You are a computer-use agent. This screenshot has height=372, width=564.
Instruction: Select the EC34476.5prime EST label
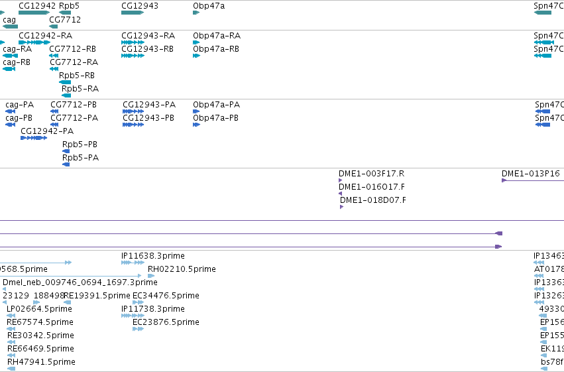click(166, 296)
